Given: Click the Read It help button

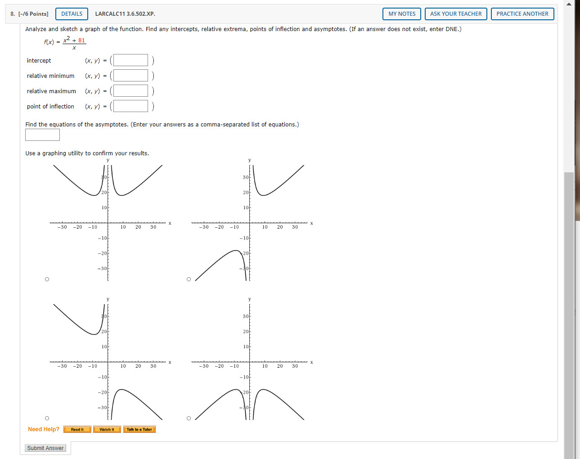Looking at the screenshot, I should (77, 429).
